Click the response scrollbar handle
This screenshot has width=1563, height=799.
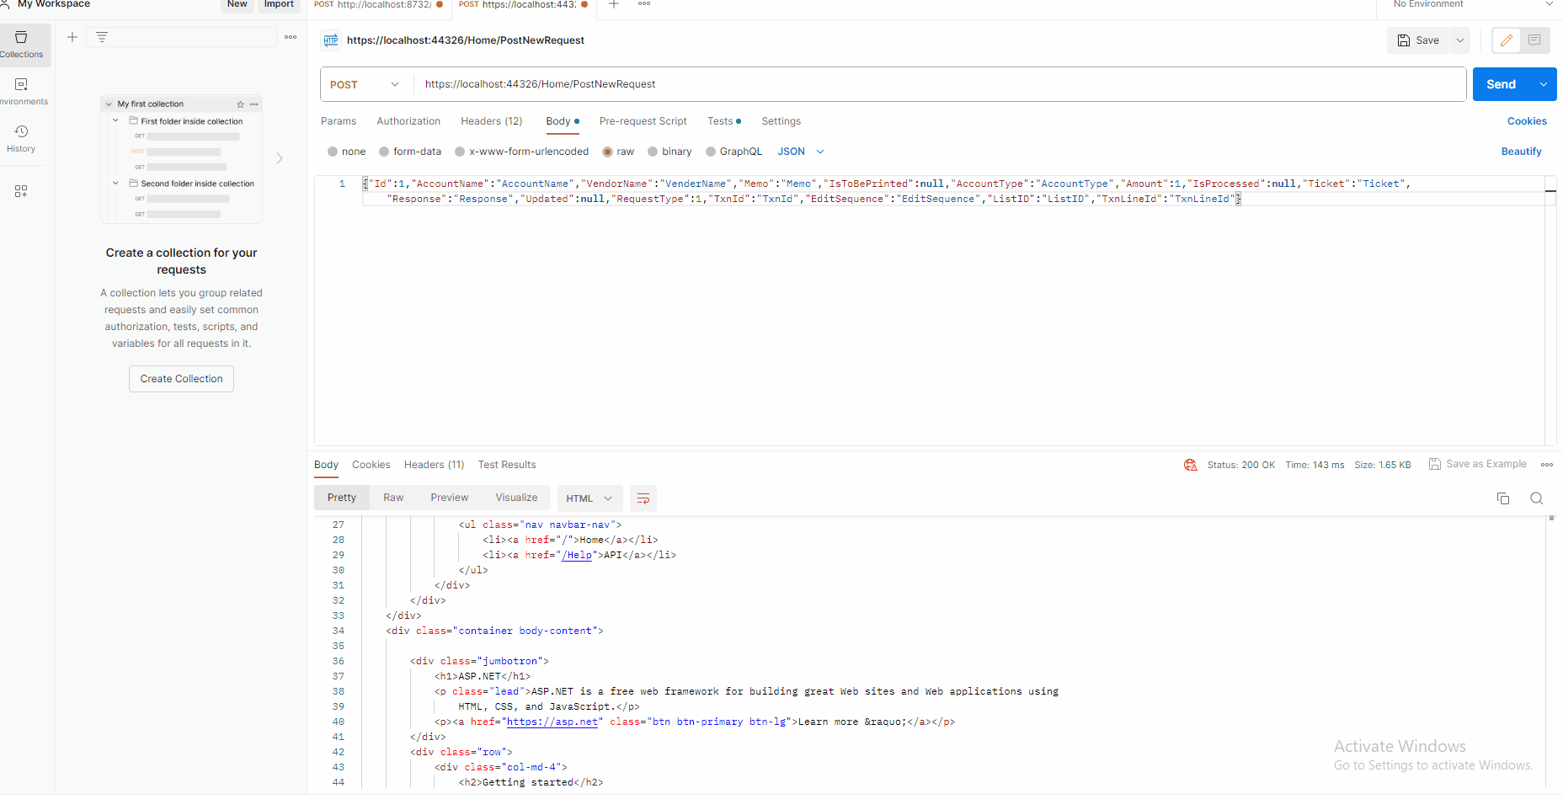[x=1551, y=519]
